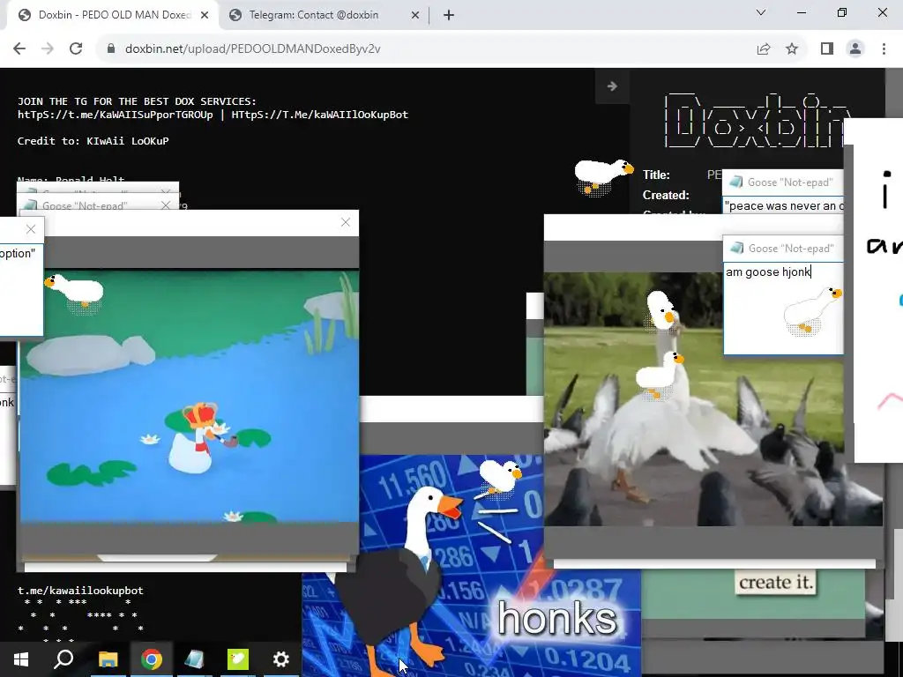903x677 pixels.
Task: Open the Windows Start menu
Action: 21,659
